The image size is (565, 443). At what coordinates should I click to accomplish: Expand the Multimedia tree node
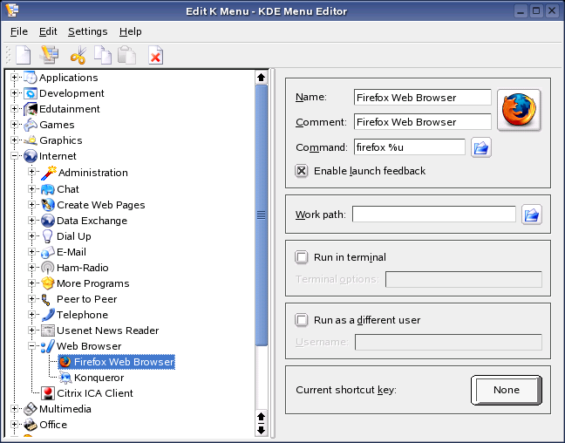(x=14, y=409)
